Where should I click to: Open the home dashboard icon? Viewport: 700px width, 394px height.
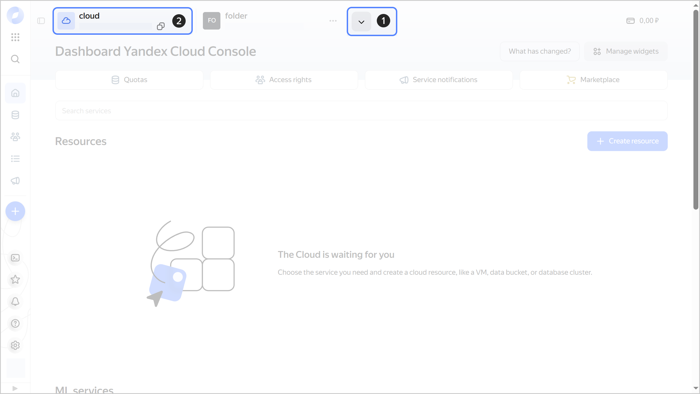[15, 93]
